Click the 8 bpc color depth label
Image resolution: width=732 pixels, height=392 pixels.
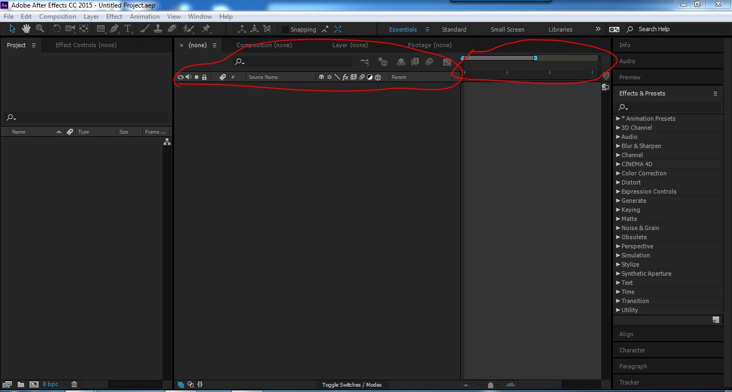tap(50, 384)
